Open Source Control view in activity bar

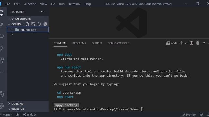click(1, 25)
